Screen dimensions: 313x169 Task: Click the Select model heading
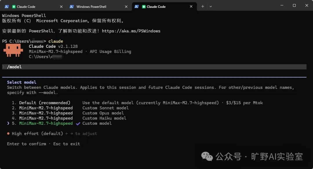tap(21, 82)
